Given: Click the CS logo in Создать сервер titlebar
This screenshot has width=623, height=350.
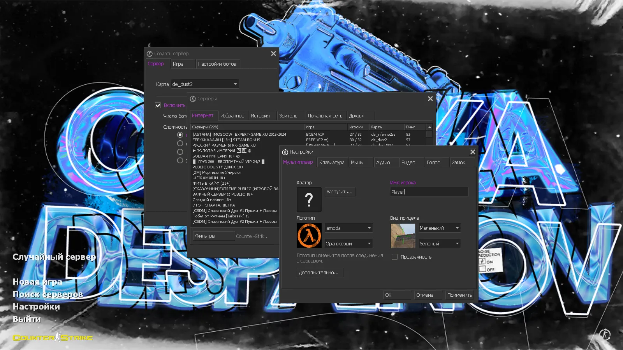Looking at the screenshot, I should [x=150, y=53].
